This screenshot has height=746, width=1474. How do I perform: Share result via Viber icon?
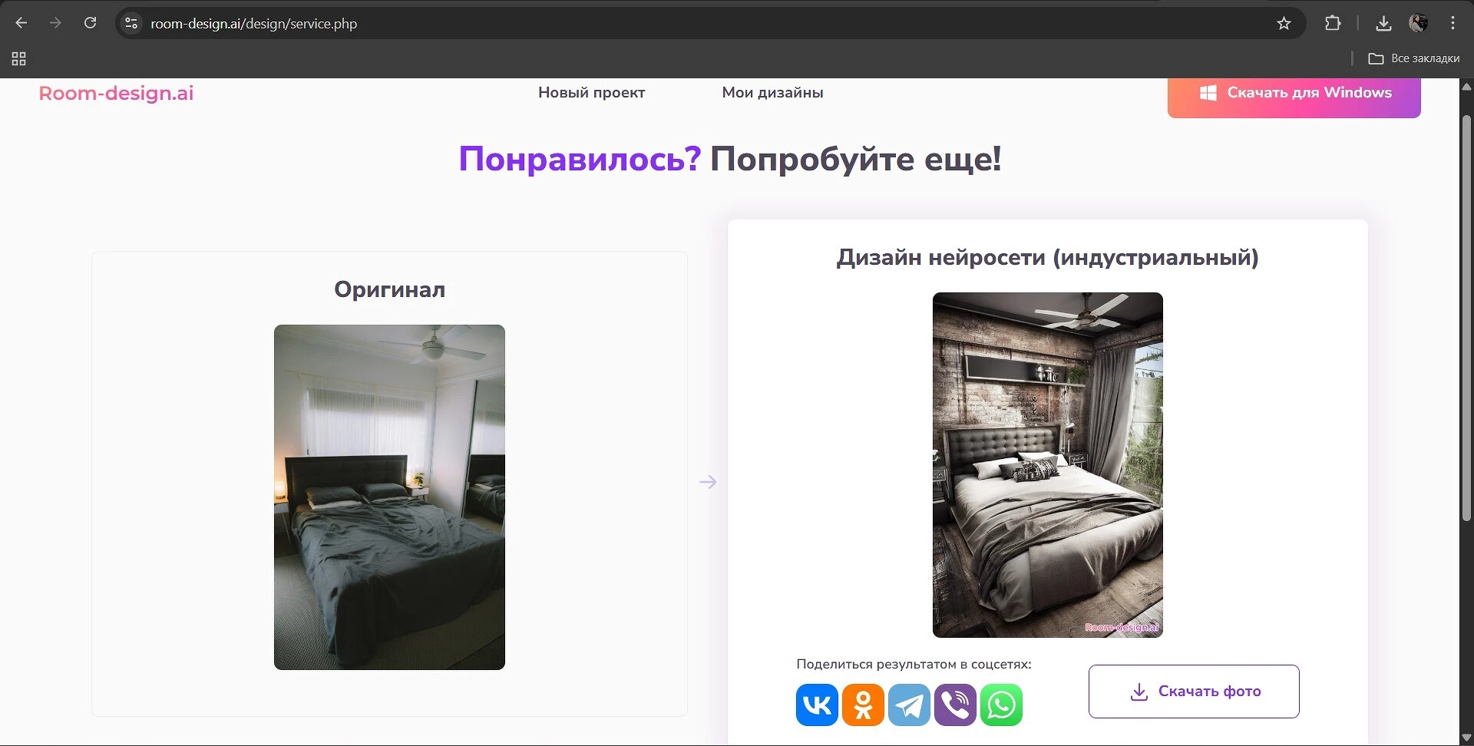[955, 705]
